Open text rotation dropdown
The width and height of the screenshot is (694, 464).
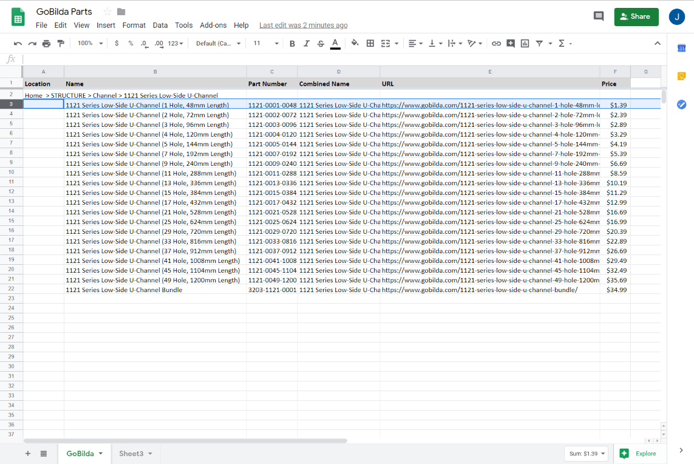[x=474, y=43]
